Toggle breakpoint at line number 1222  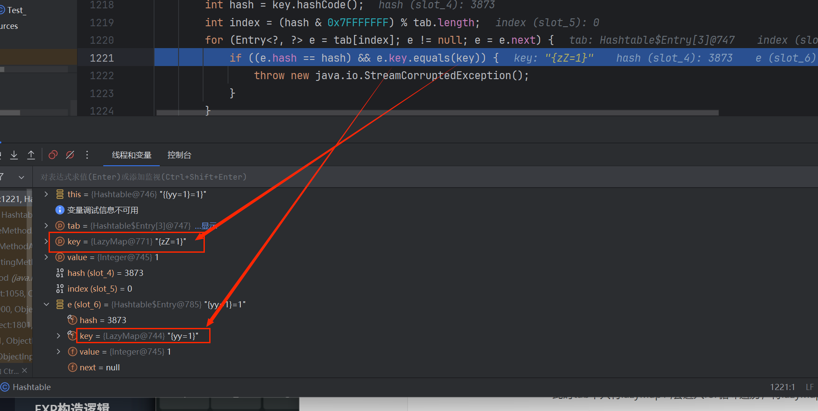coord(102,76)
